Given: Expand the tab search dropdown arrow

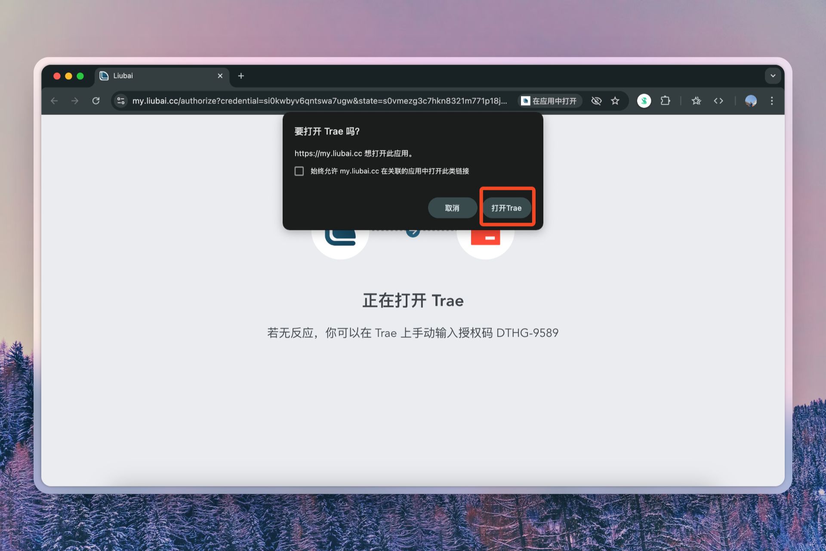Looking at the screenshot, I should point(773,76).
